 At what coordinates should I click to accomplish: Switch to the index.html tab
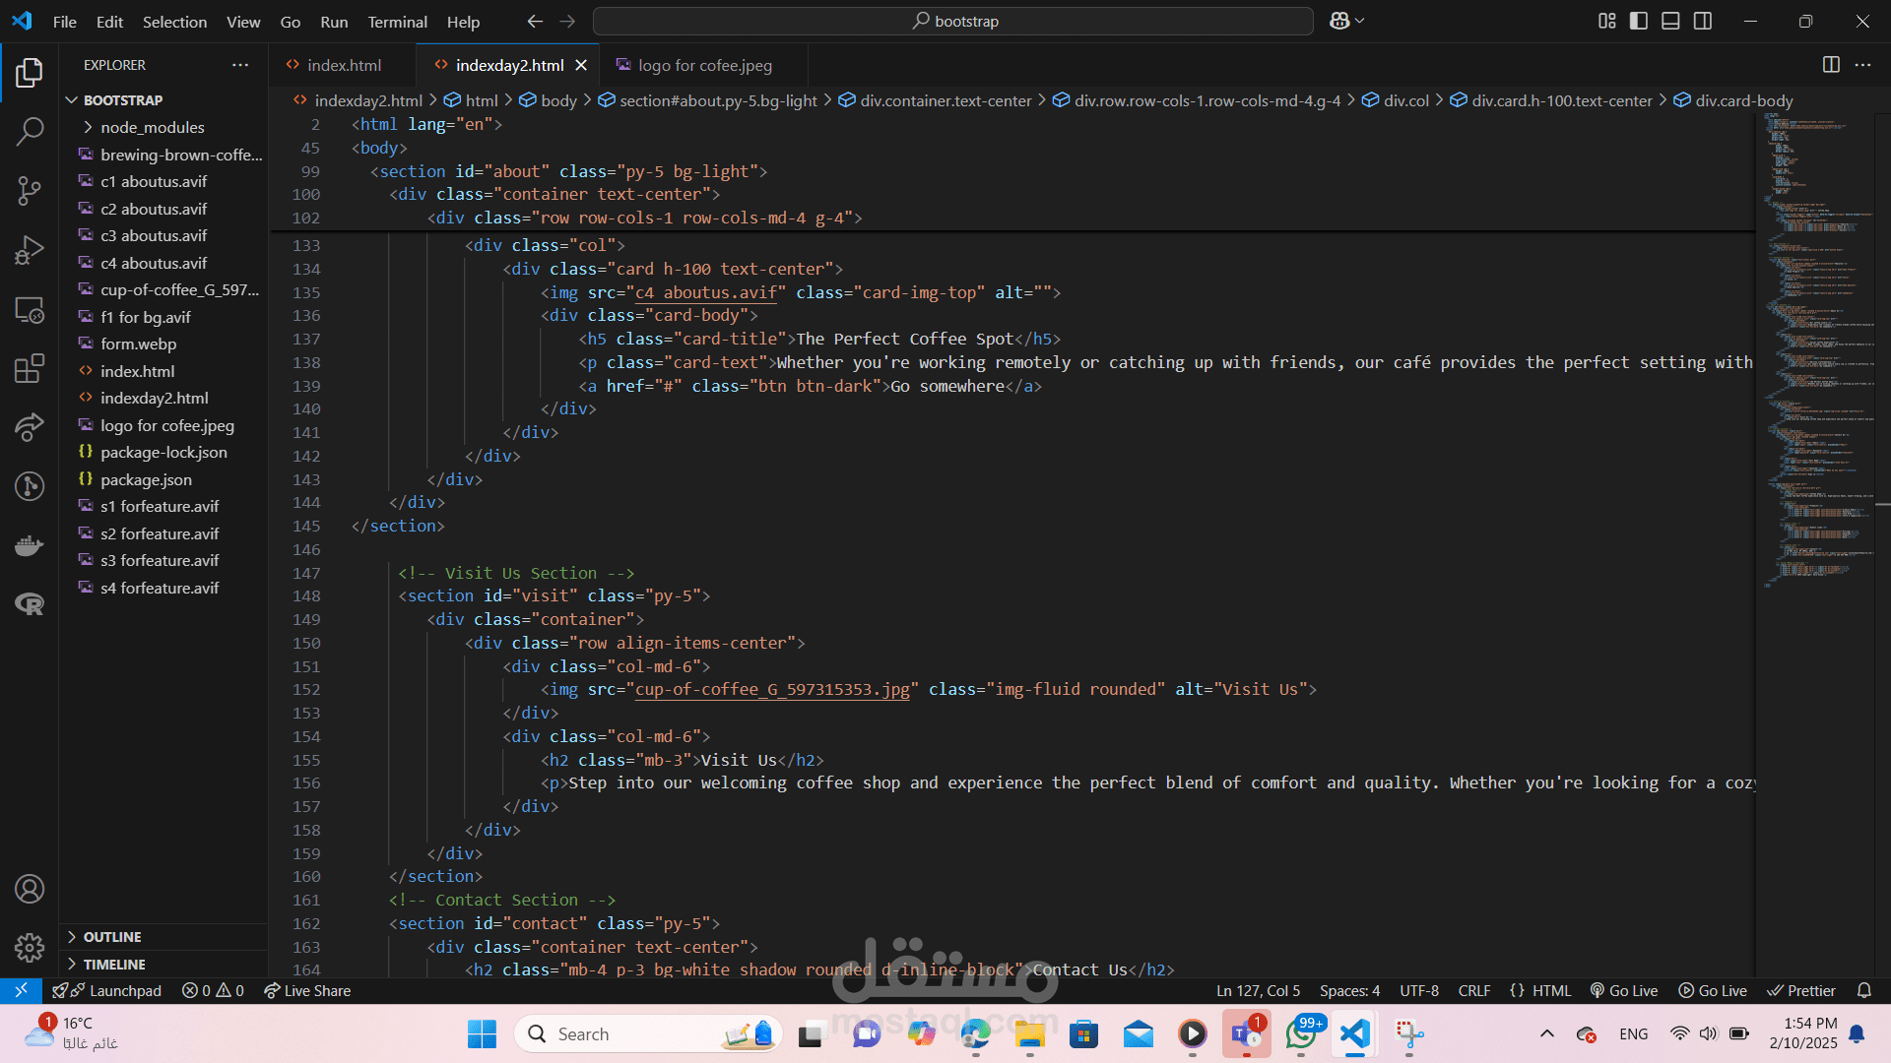(x=343, y=65)
